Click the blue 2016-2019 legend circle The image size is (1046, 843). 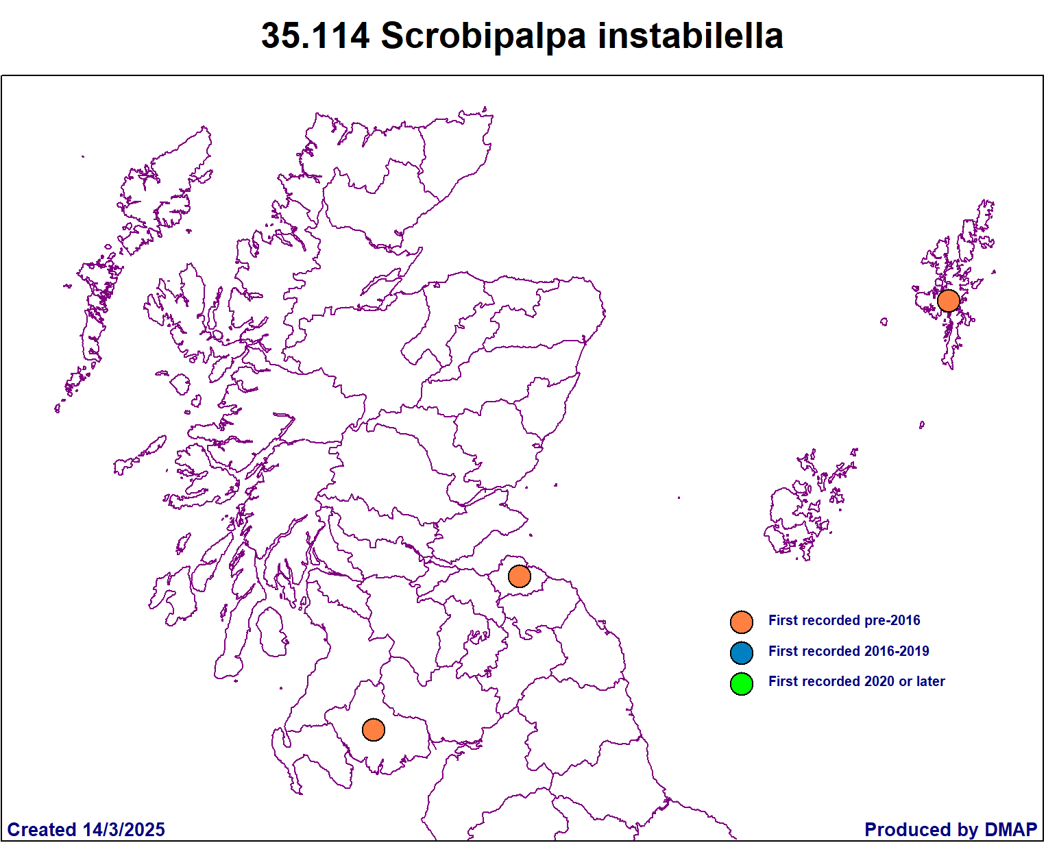742,652
